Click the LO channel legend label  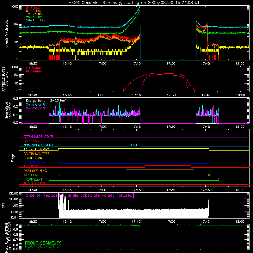(x=35, y=68)
